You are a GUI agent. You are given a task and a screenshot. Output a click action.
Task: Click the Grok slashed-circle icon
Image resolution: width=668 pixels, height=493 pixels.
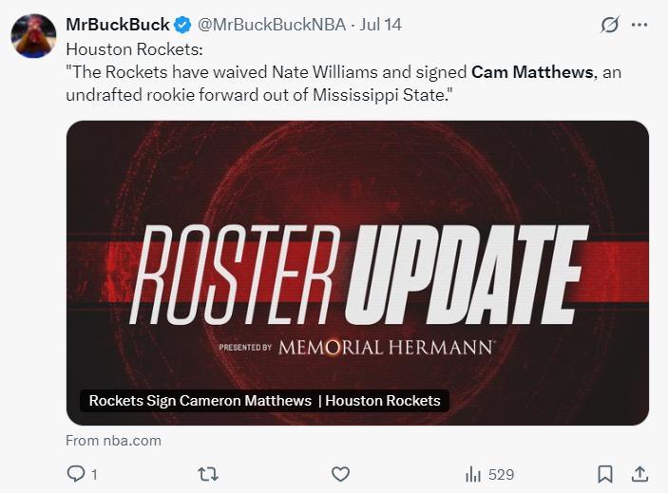pyautogui.click(x=610, y=26)
